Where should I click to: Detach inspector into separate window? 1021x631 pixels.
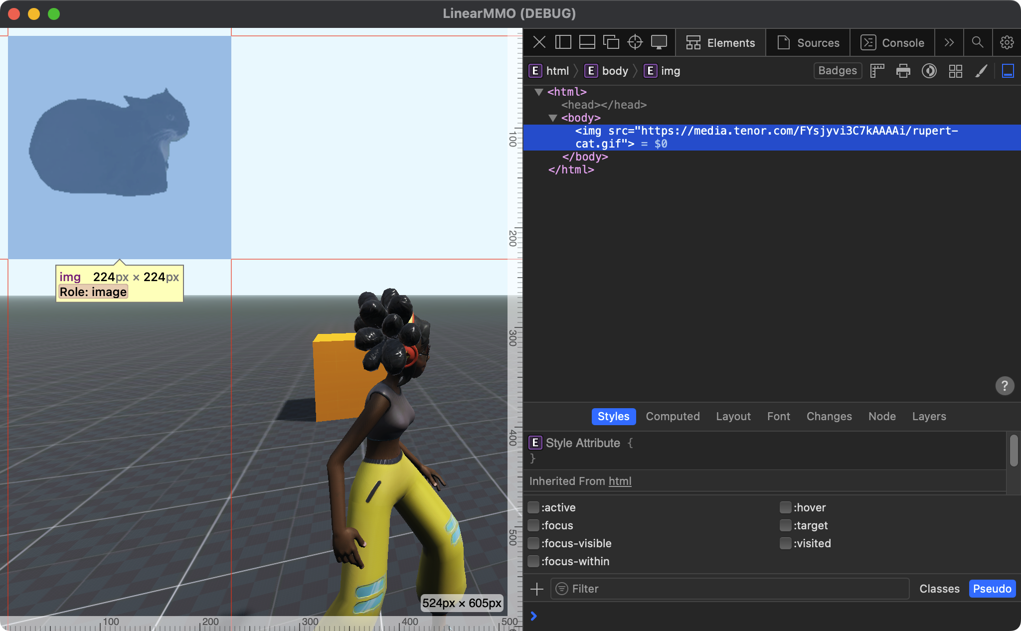[x=611, y=42]
